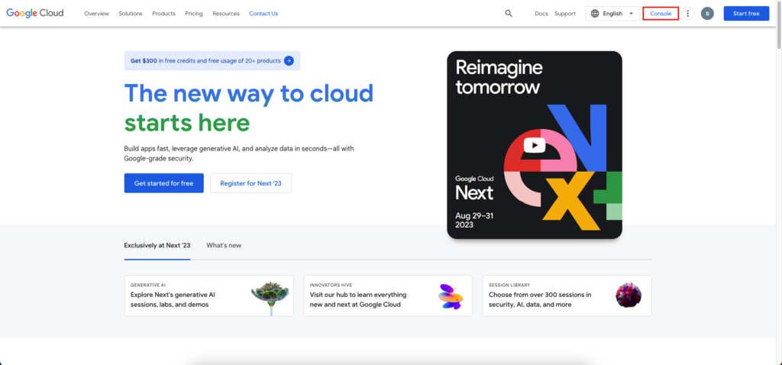
Task: Open the Console link
Action: pos(661,14)
